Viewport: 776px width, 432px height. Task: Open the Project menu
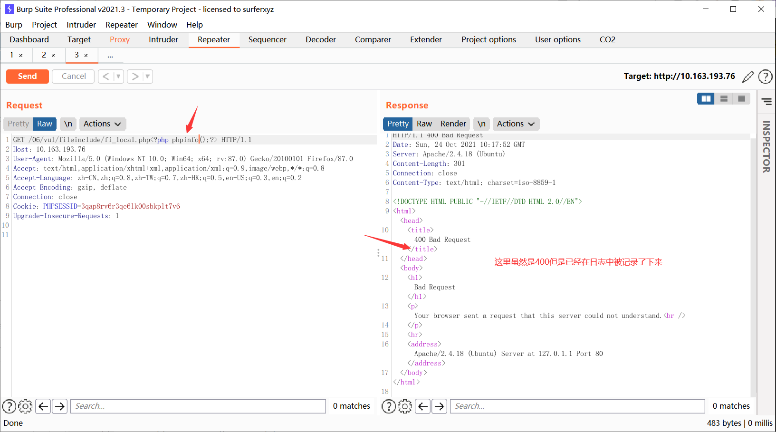tap(44, 25)
